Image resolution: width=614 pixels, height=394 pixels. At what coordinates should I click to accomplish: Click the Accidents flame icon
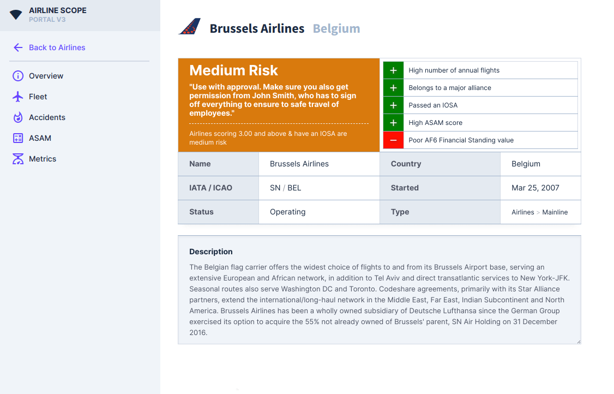(18, 117)
